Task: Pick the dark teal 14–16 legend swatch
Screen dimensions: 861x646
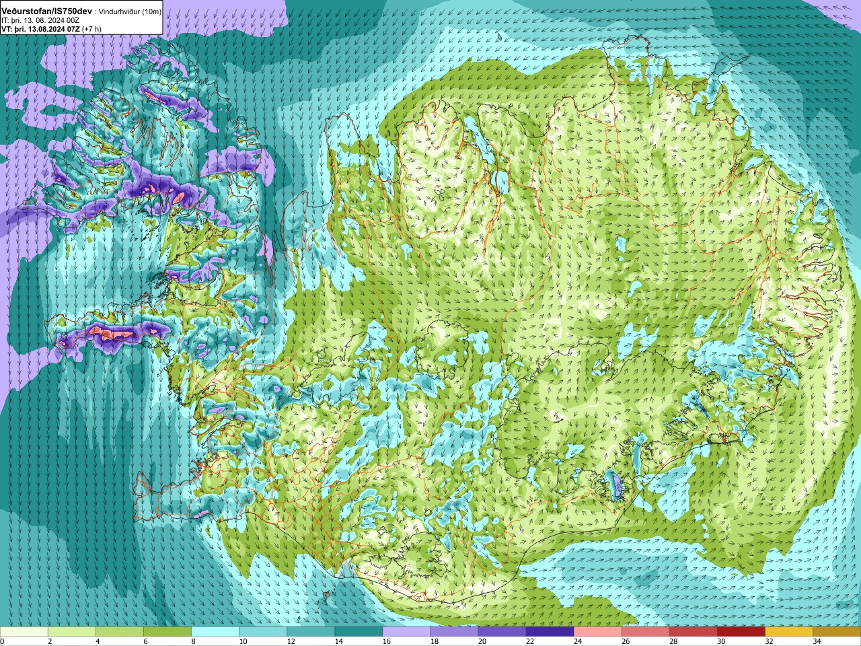Action: (x=359, y=633)
